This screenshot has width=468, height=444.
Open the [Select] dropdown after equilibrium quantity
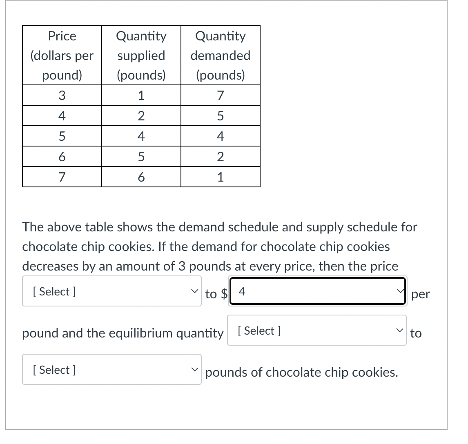click(x=316, y=331)
